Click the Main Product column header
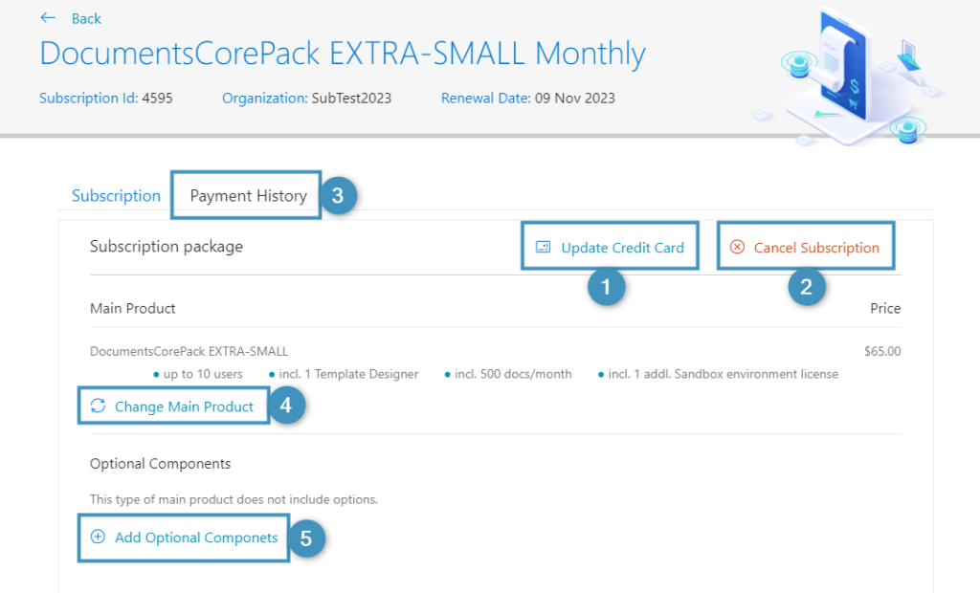980x593 pixels. click(132, 308)
